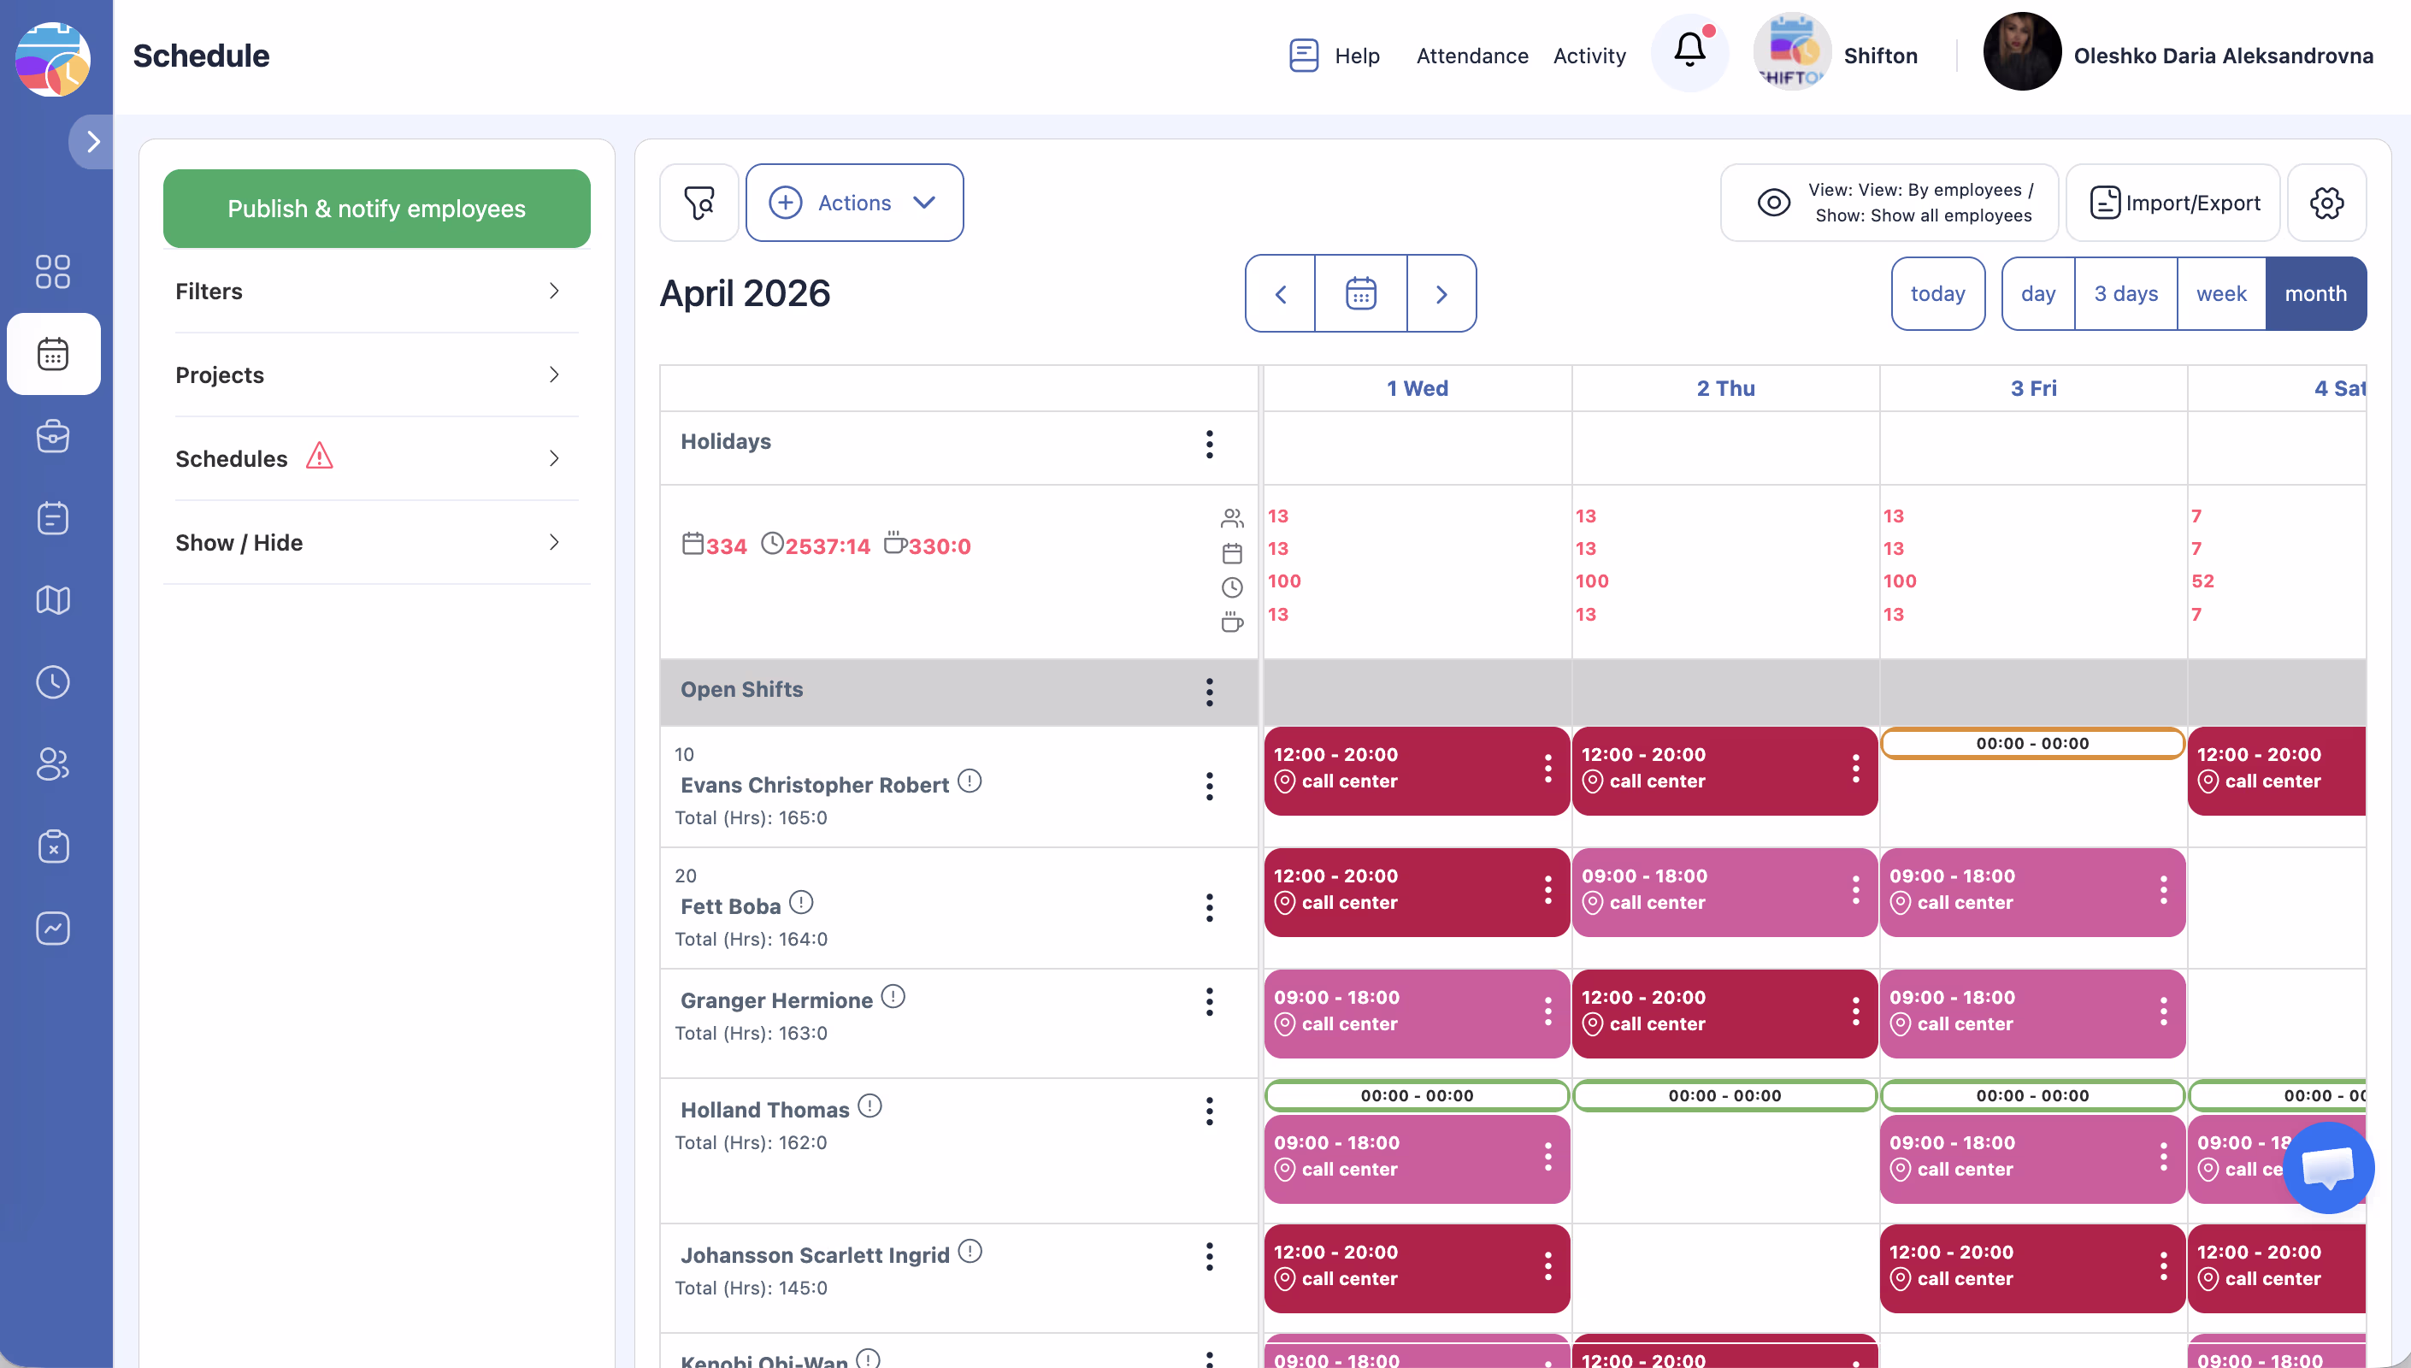Expand the Show / Hide section
Image resolution: width=2411 pixels, height=1368 pixels.
375,542
